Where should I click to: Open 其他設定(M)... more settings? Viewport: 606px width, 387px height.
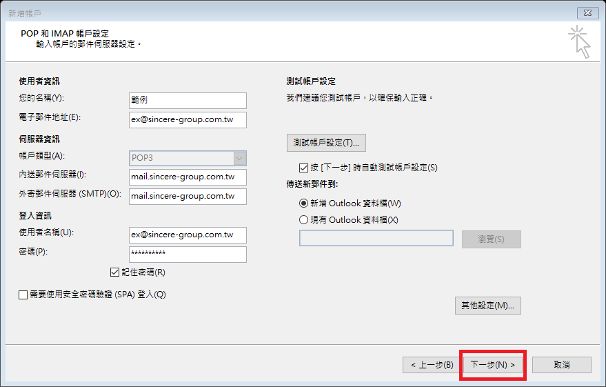[487, 306]
